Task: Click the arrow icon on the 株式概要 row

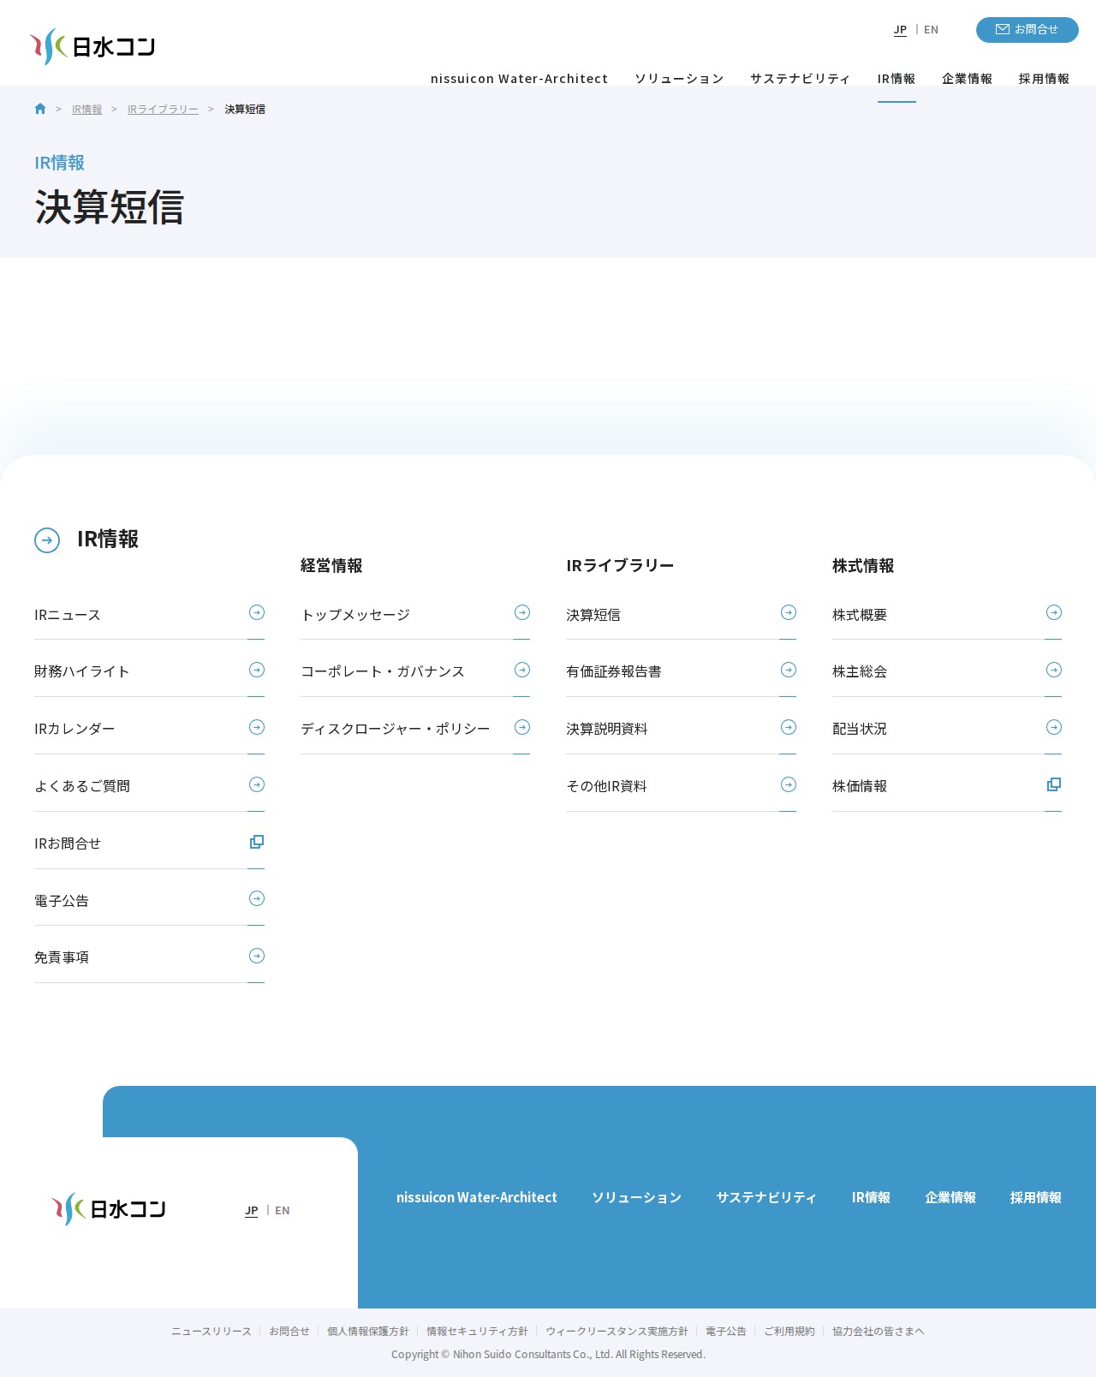Action: pos(1054,612)
